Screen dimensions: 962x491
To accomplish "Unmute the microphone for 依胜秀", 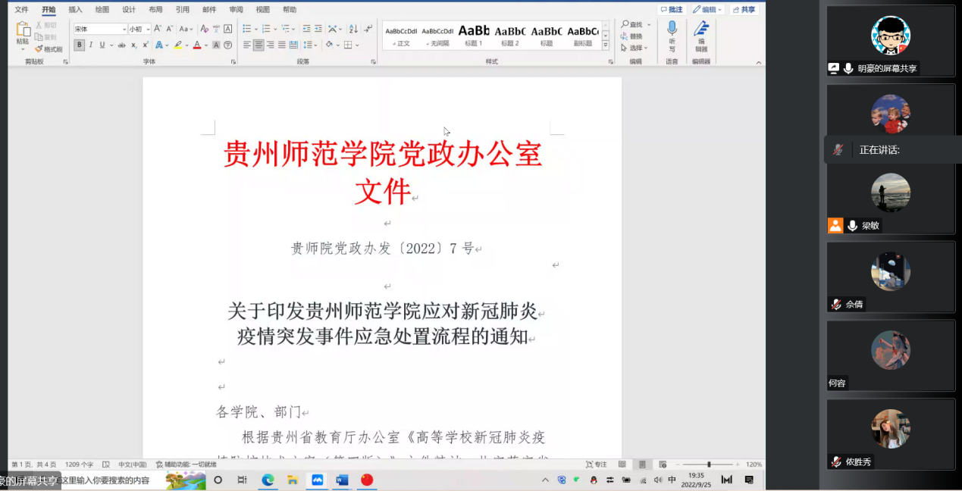I will tap(836, 461).
